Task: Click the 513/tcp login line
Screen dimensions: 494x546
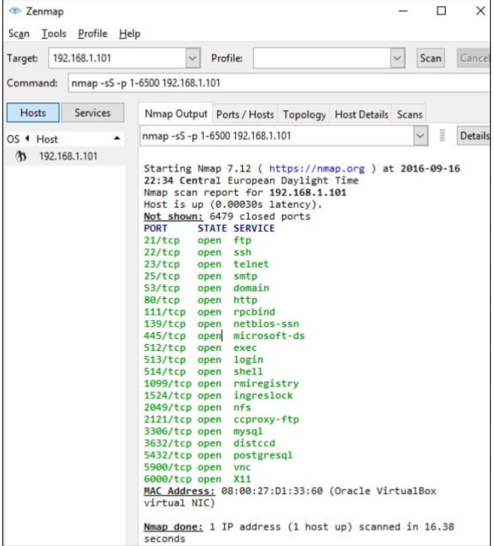Action: point(203,359)
